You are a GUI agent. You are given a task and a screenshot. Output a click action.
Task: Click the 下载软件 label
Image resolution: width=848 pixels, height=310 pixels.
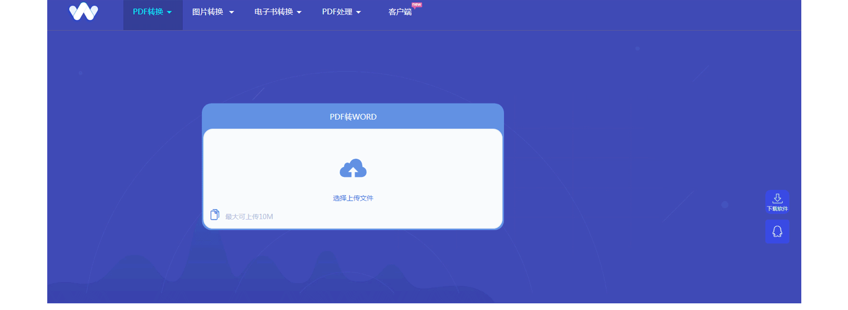(x=777, y=209)
